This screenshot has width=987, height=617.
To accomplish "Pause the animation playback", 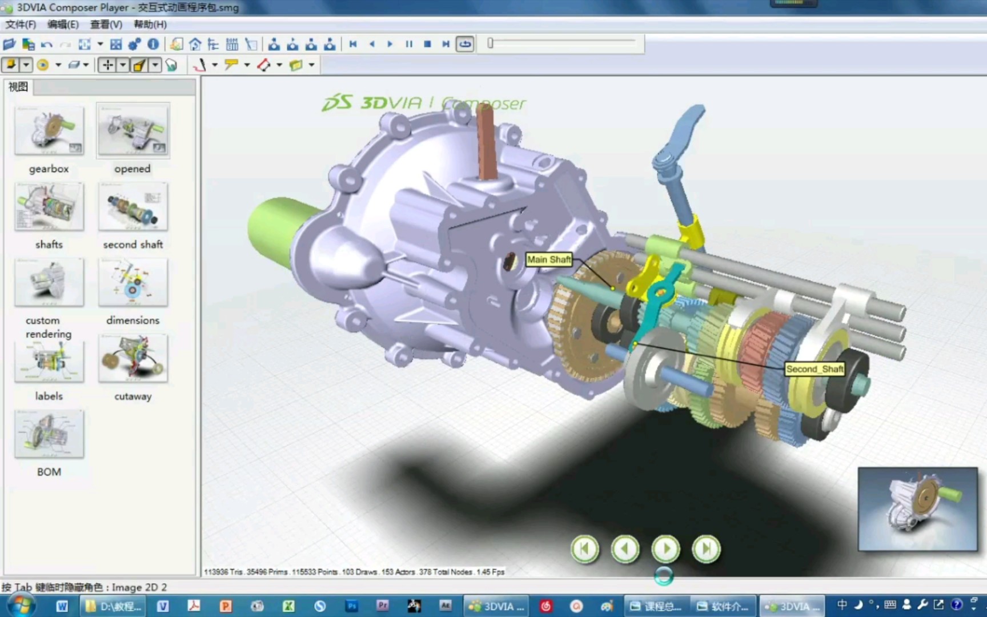I will [x=409, y=44].
